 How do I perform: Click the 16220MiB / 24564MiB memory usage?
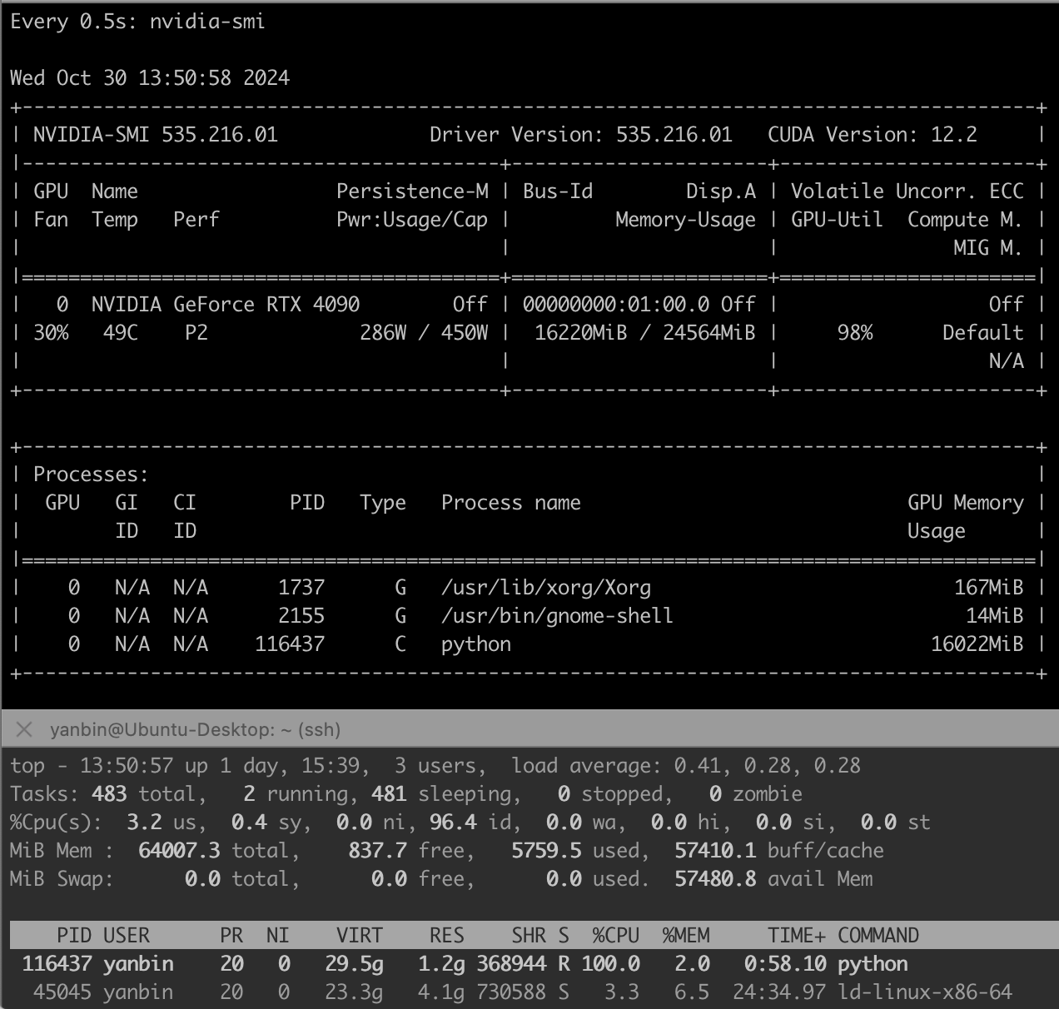(x=644, y=333)
